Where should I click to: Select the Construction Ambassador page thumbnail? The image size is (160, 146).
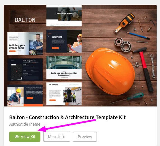tap(64, 67)
